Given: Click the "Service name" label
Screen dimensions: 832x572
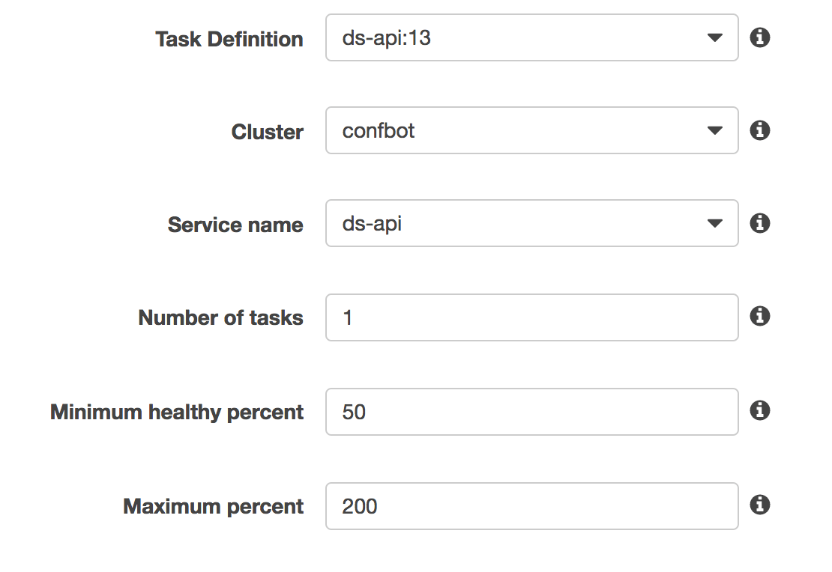Looking at the screenshot, I should (x=235, y=225).
